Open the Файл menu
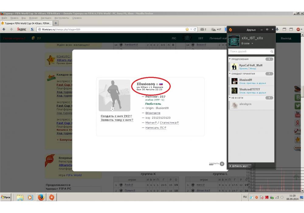This screenshot has width=304, height=213. pos(4,18)
